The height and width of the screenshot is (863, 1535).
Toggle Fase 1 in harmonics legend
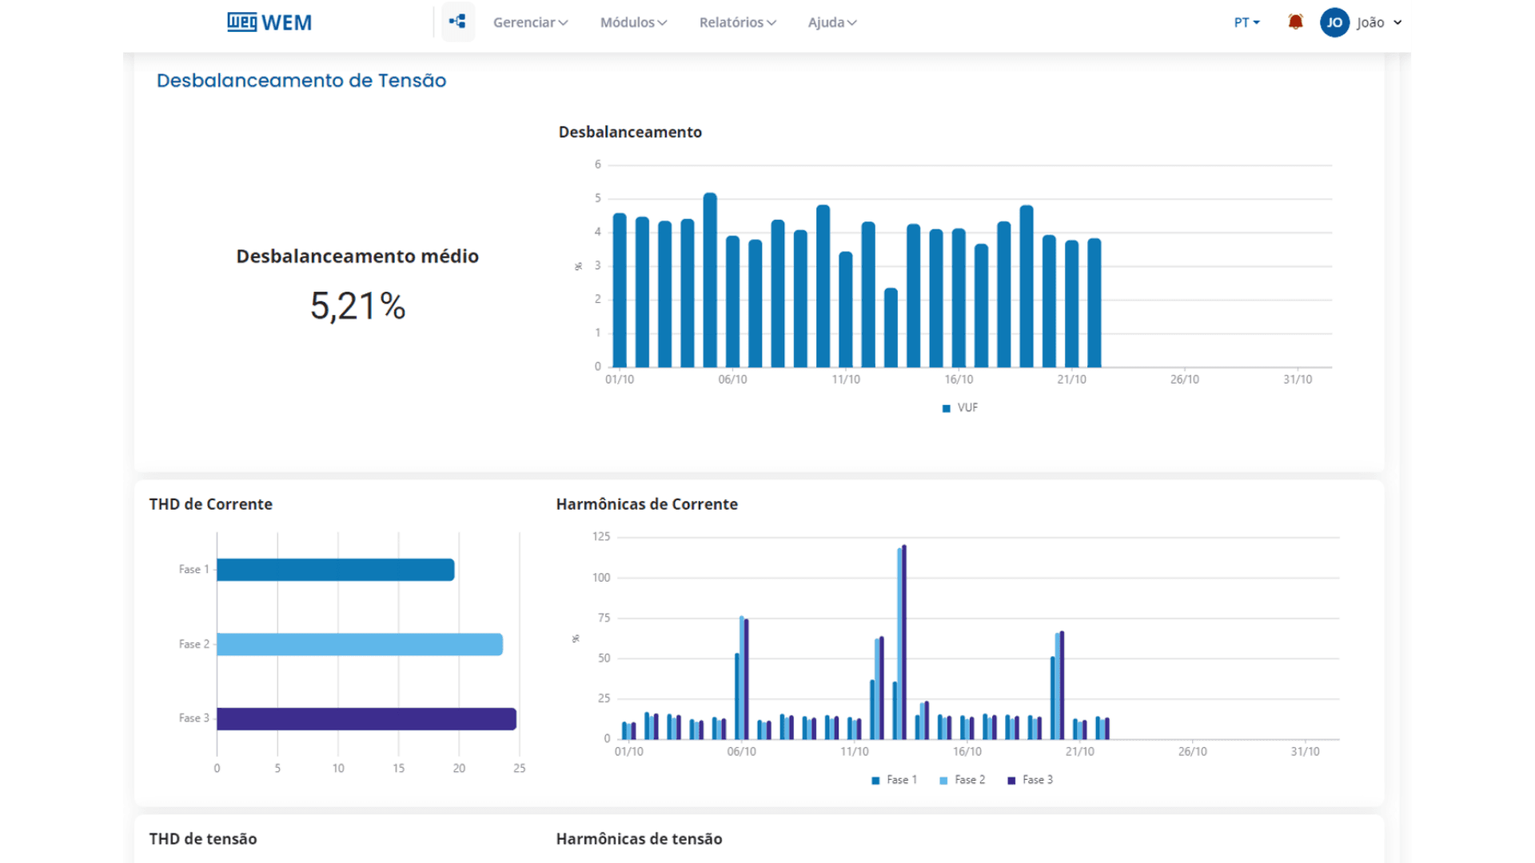pos(894,780)
